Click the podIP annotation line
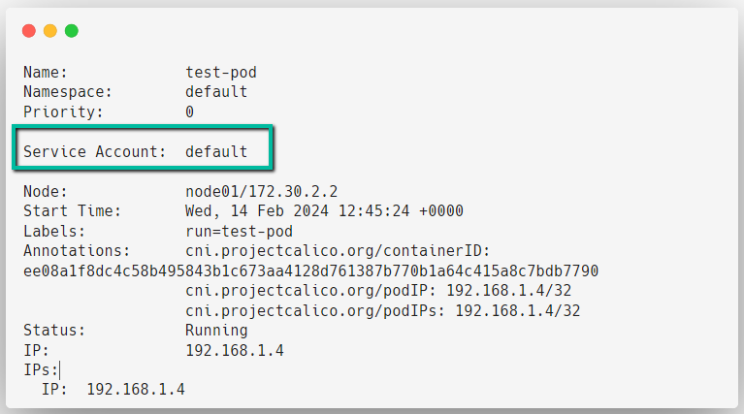 (378, 291)
